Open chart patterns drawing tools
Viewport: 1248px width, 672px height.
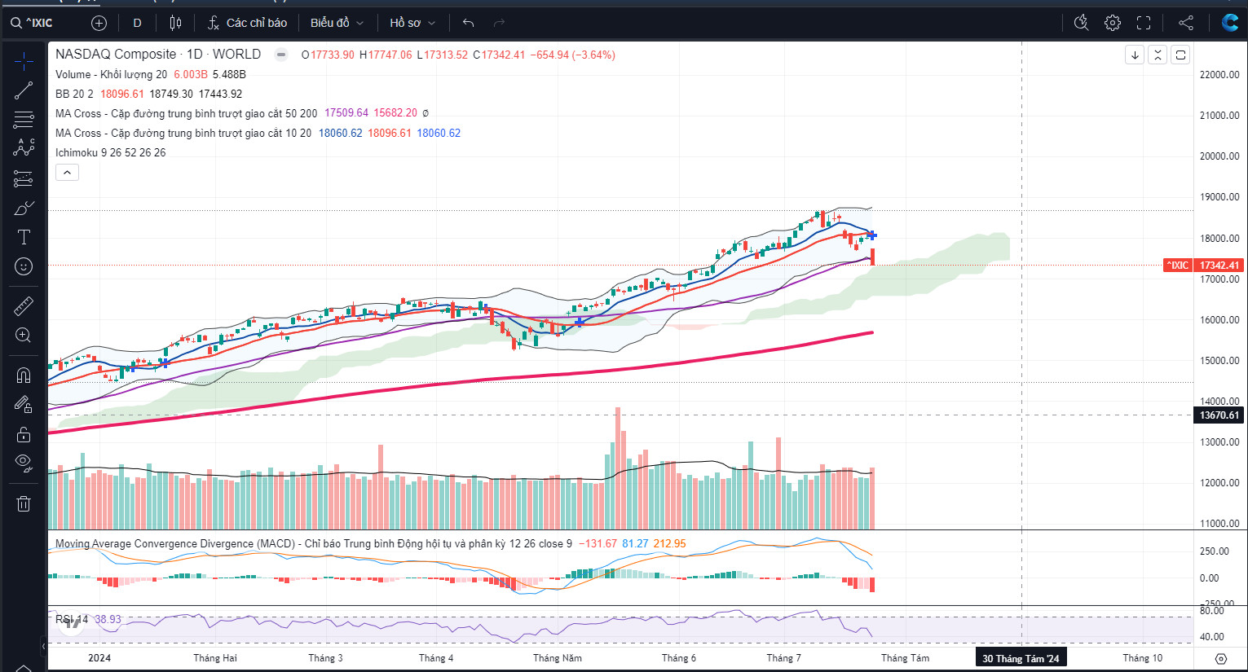tap(24, 148)
